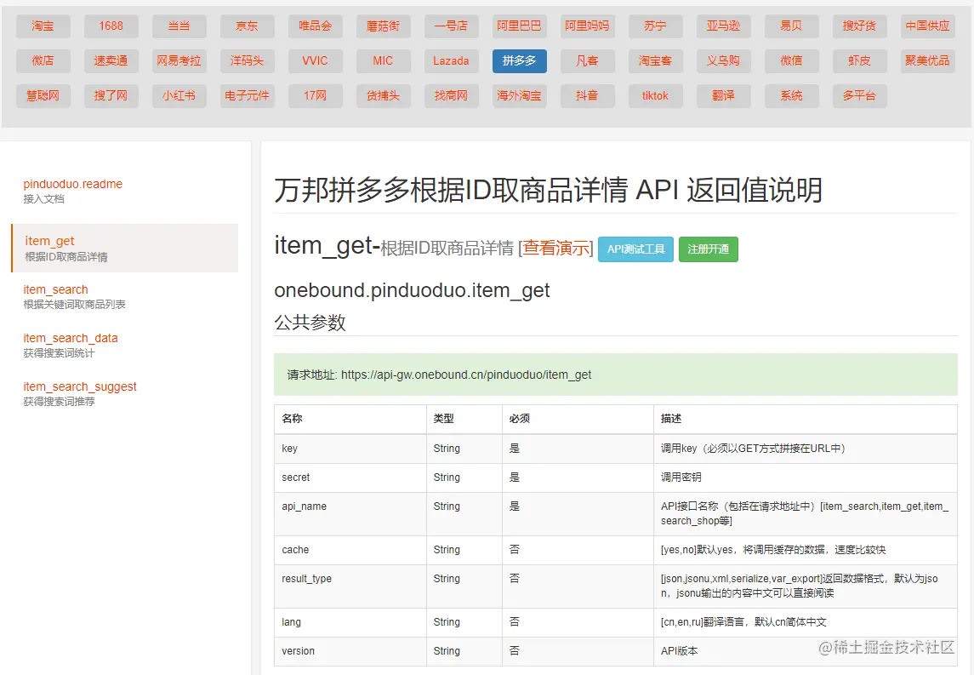
Task: Open the 淘宝客 platform button
Action: pos(655,61)
